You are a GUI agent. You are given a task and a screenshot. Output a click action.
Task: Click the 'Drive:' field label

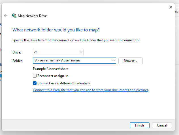[x=17, y=52]
